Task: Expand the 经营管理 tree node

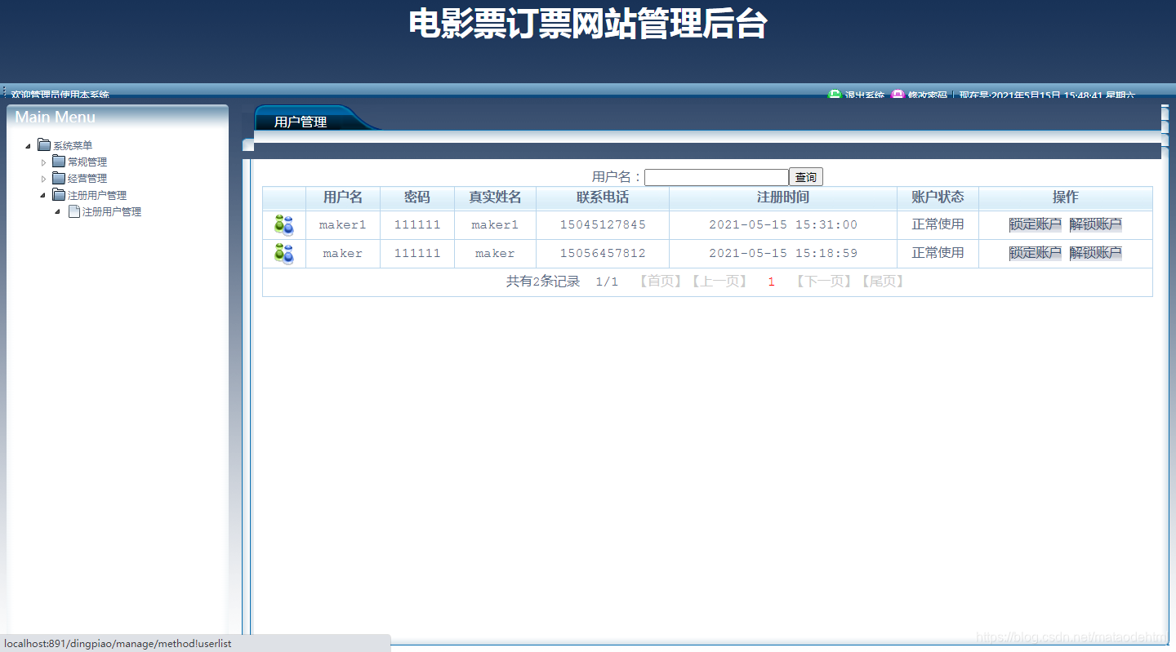Action: [x=43, y=179]
